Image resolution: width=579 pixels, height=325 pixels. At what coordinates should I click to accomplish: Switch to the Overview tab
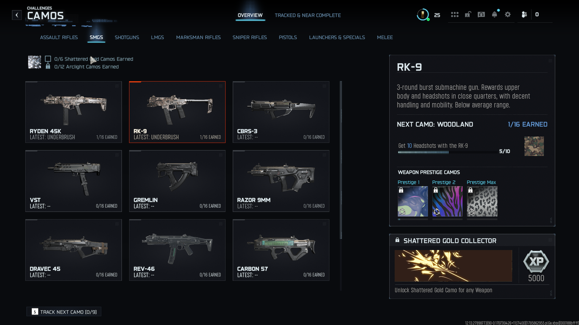coord(250,15)
